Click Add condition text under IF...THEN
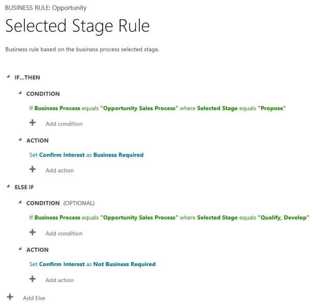Screen dimensions: 313x305 coord(64,124)
